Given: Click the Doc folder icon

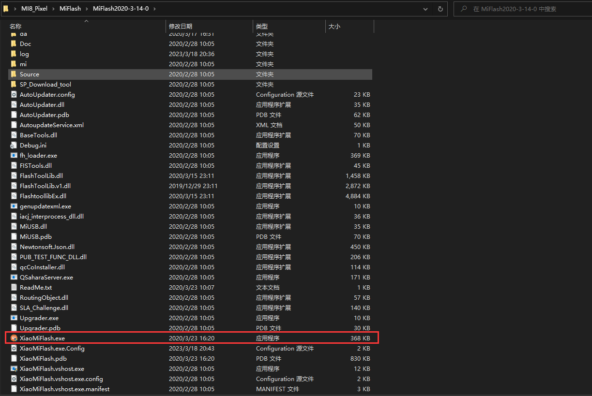Looking at the screenshot, I should point(14,44).
